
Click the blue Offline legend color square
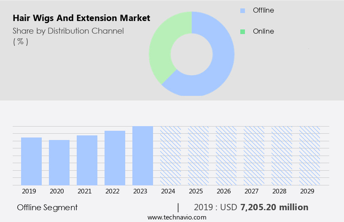point(242,11)
